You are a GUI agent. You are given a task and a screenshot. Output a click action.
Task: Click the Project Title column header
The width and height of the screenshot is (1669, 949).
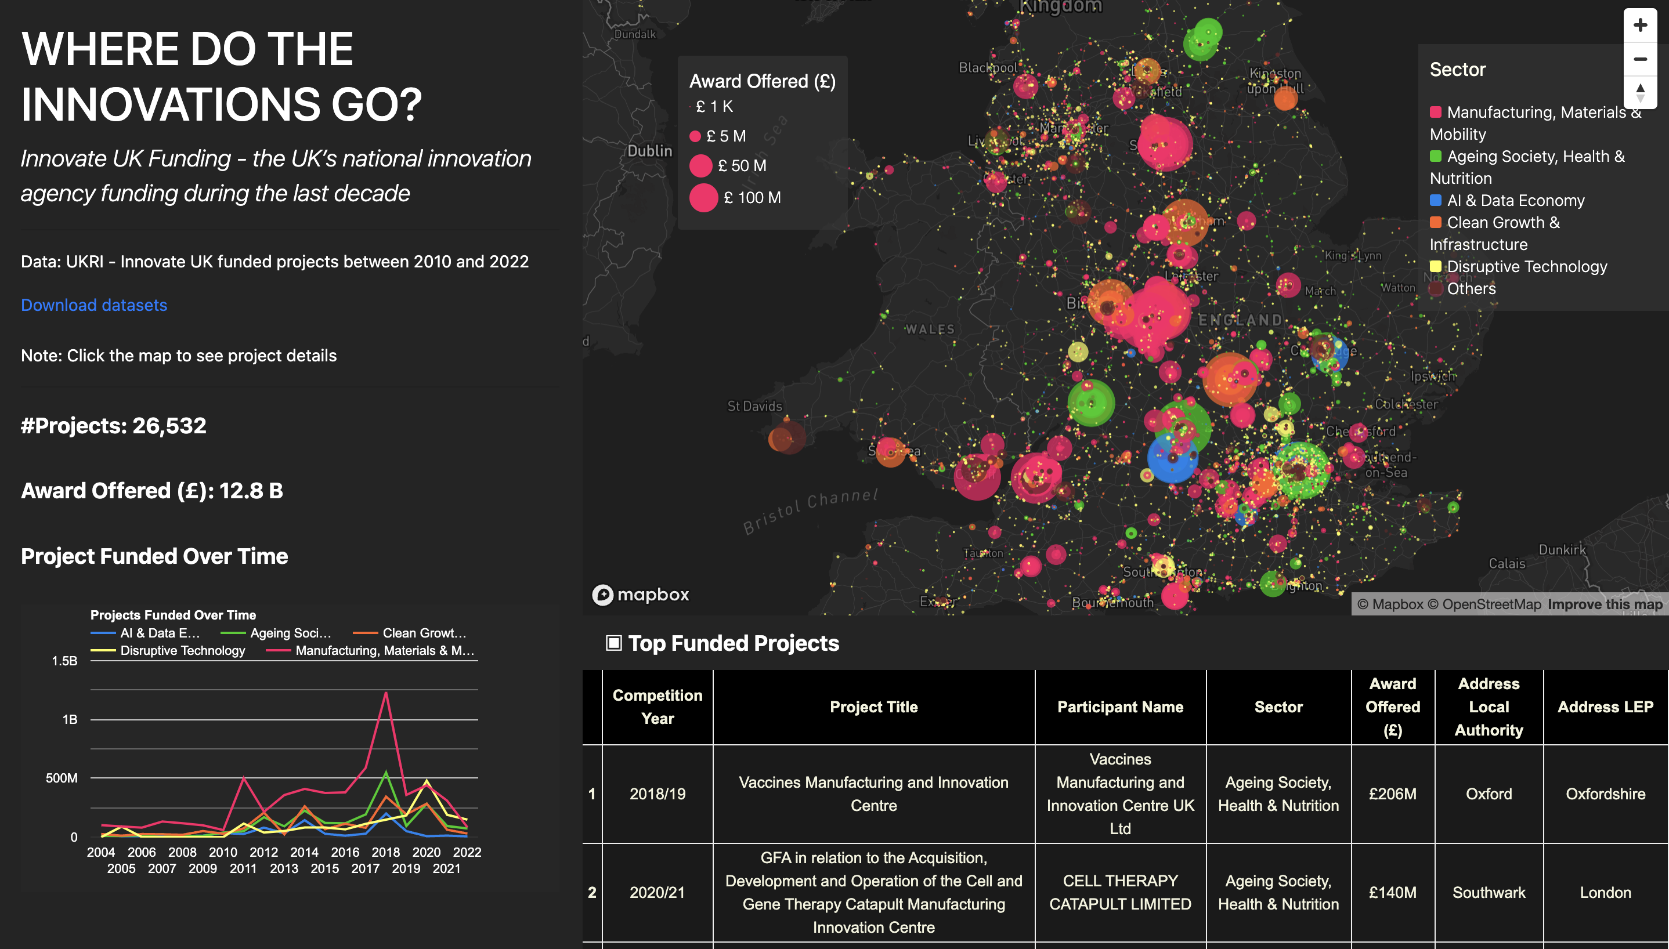873,707
